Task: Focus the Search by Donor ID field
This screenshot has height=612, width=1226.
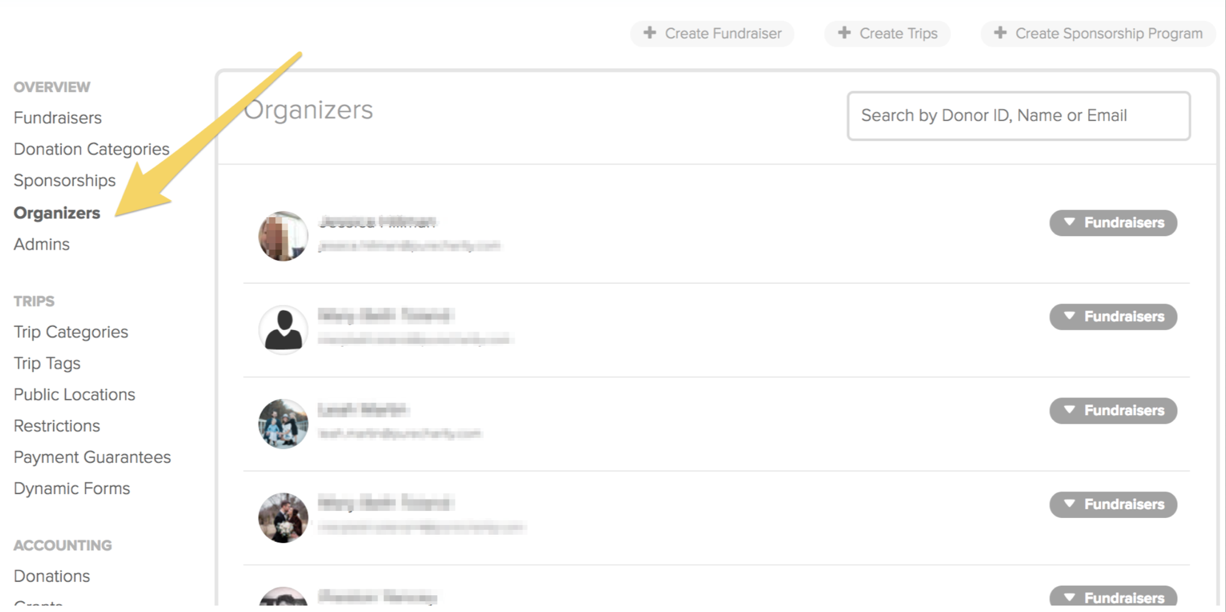Action: pos(1019,116)
